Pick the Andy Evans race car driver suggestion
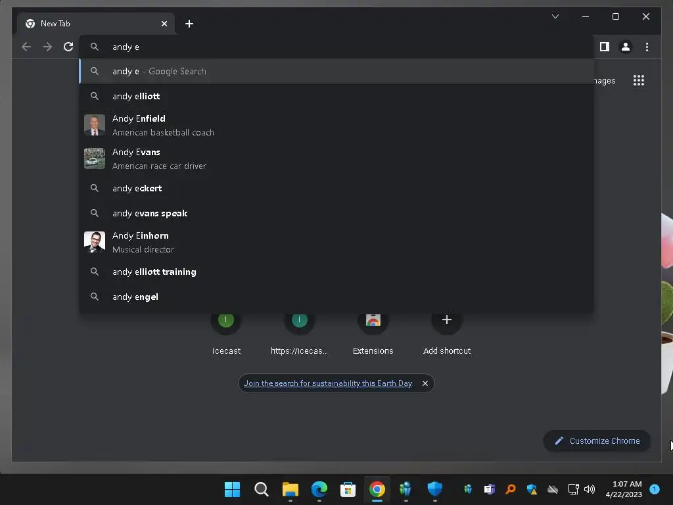 click(336, 158)
